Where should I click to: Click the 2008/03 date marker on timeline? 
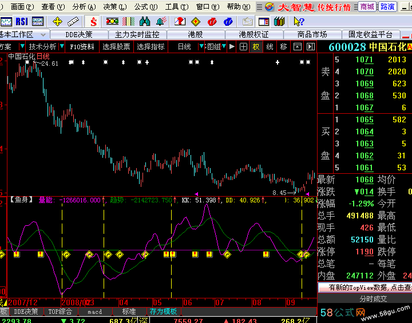[77, 302]
